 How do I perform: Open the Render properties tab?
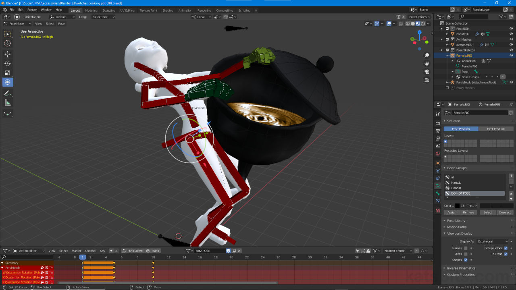(438, 123)
